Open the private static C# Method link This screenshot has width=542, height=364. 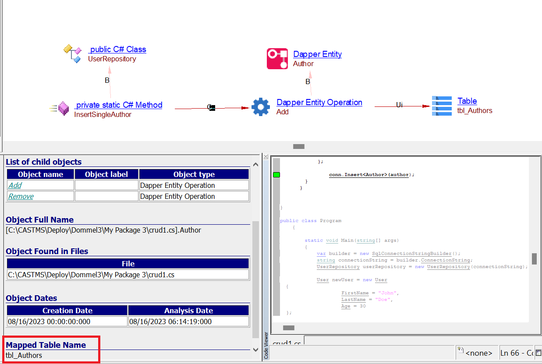pos(119,105)
